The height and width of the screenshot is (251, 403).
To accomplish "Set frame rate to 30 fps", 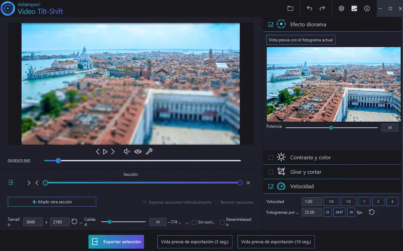I will point(351,212).
